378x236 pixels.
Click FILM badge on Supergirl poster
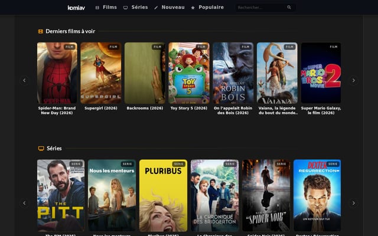click(x=113, y=47)
